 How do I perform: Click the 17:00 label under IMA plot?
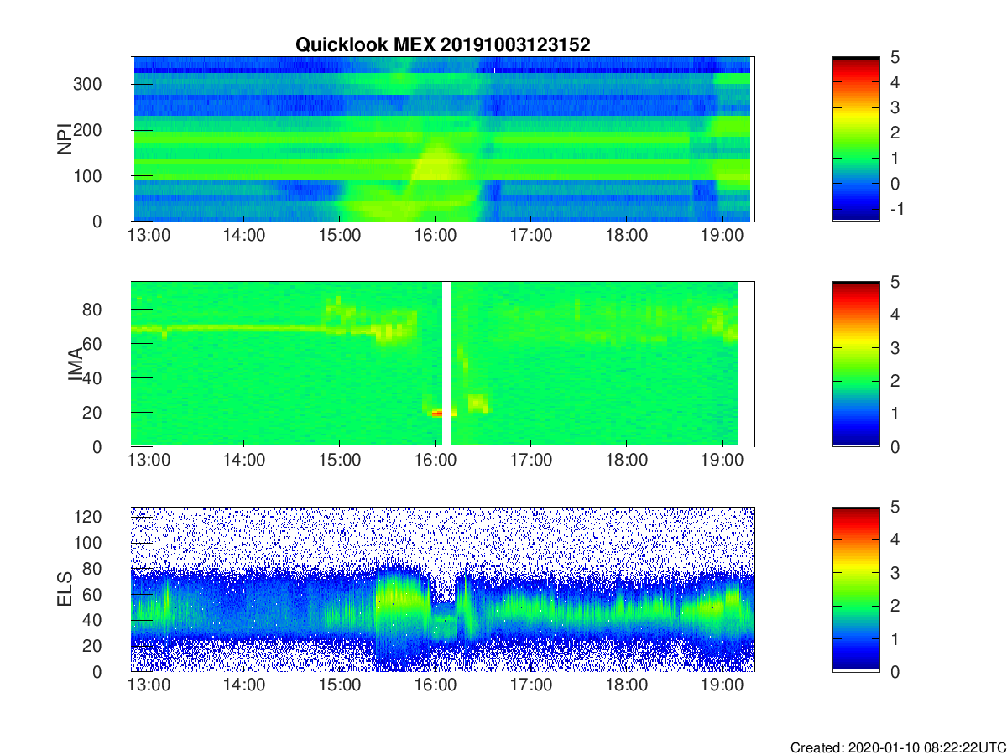point(531,460)
